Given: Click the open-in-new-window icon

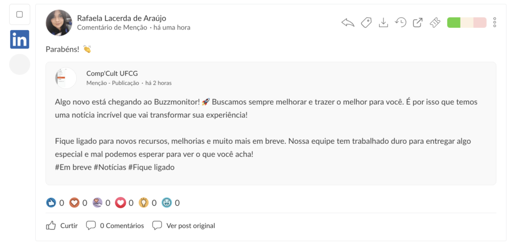Looking at the screenshot, I should click(418, 23).
